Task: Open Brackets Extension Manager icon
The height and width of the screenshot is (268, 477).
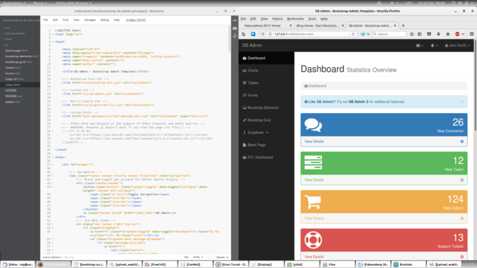Action: (x=234, y=28)
